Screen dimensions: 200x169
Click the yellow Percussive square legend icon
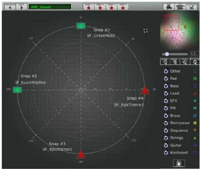(195, 123)
